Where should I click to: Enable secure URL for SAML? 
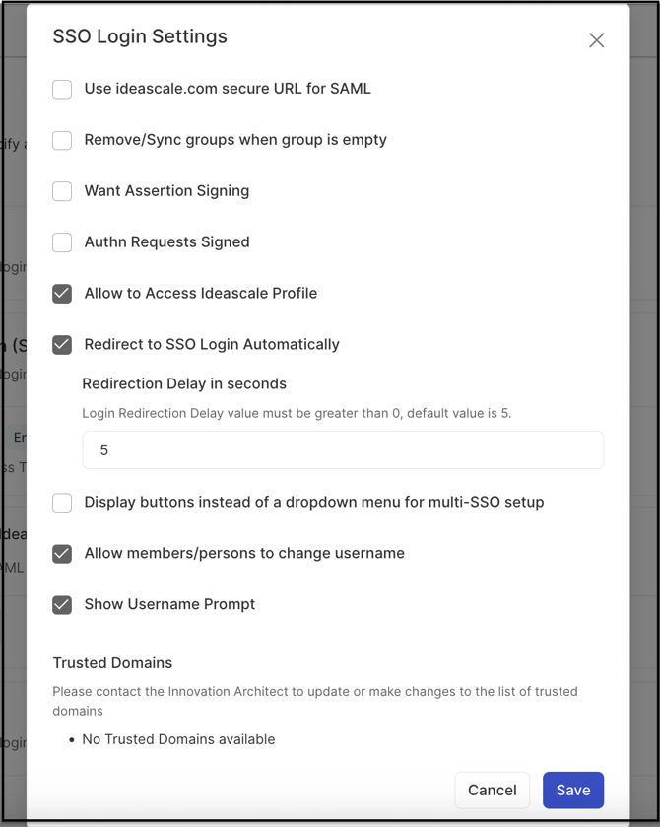coord(62,89)
